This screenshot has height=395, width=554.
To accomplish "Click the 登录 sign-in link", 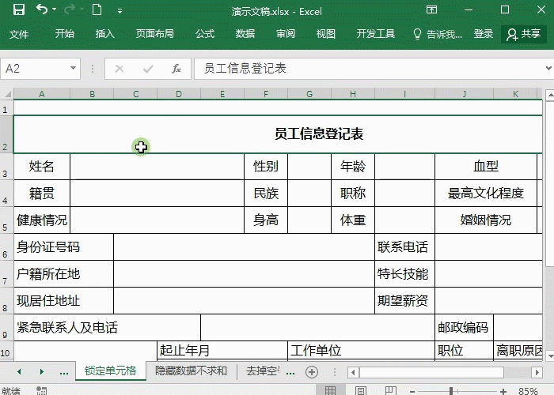I will click(x=484, y=34).
